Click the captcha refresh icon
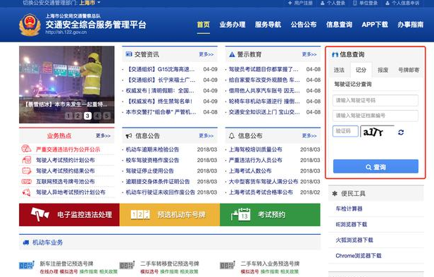The width and height of the screenshot is (434, 277). click(x=401, y=133)
